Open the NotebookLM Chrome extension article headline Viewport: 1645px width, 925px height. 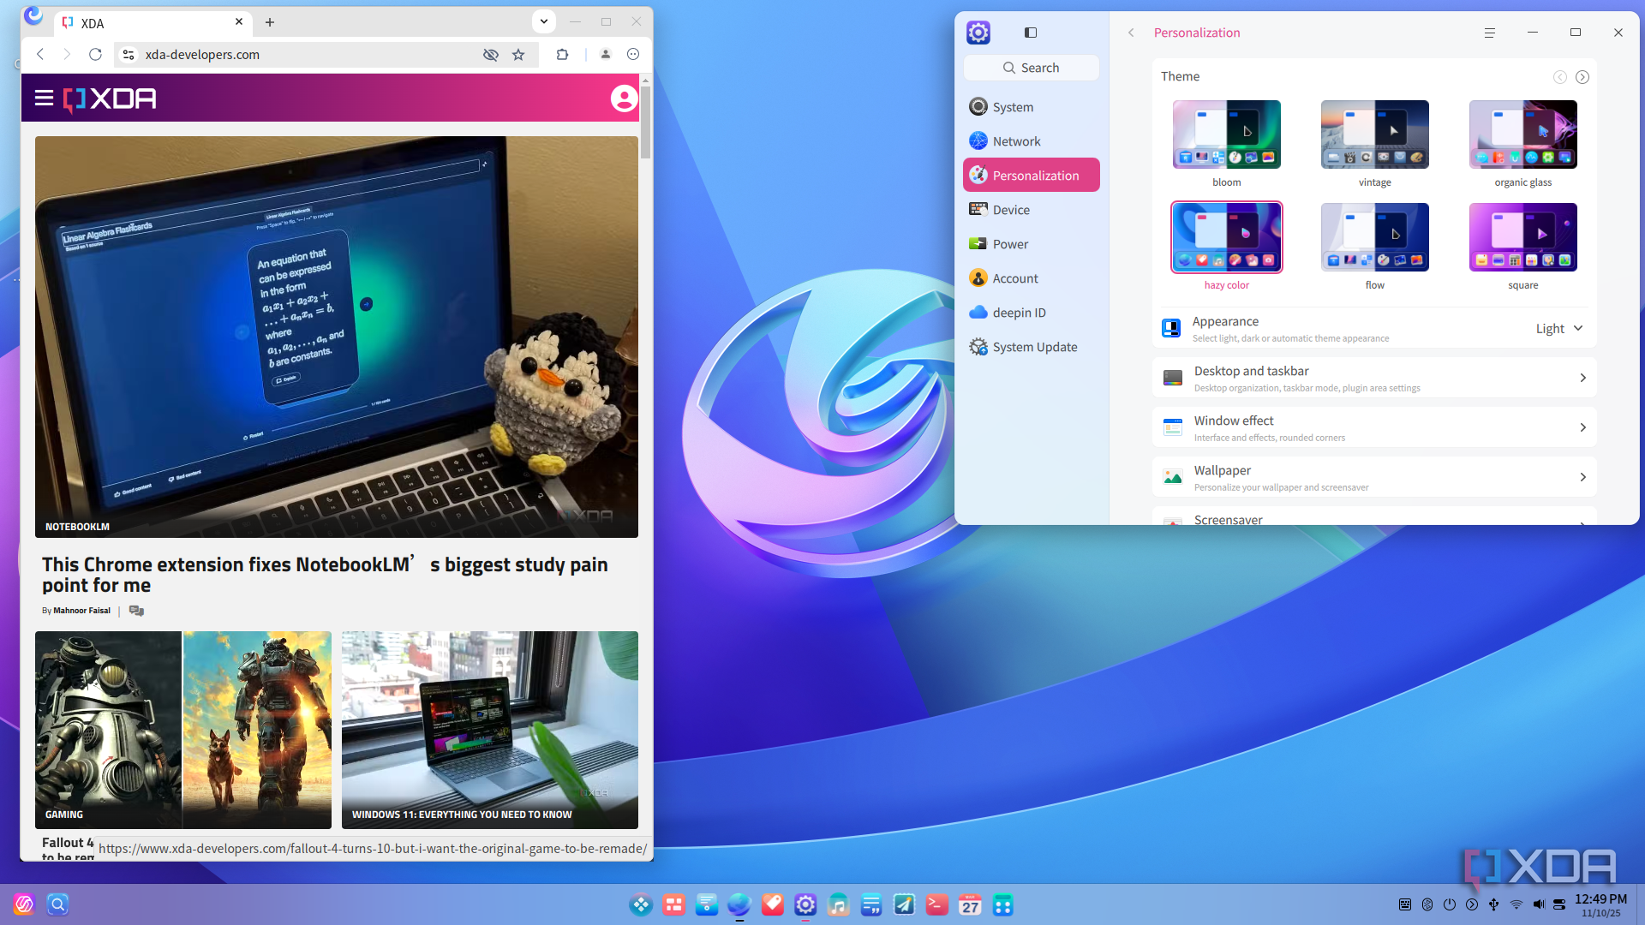tap(325, 575)
